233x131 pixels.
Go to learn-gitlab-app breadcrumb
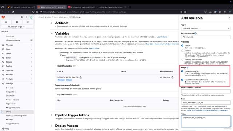(60, 17)
